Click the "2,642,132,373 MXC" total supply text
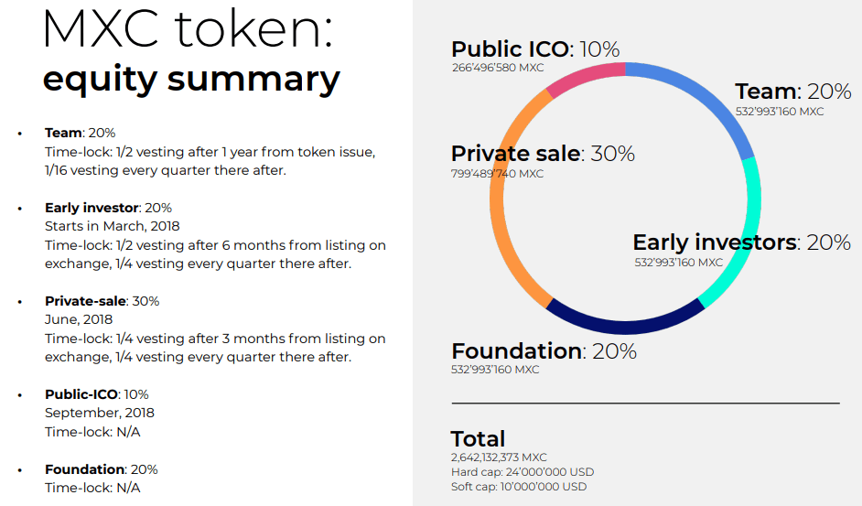Image resolution: width=862 pixels, height=506 pixels. [x=499, y=458]
